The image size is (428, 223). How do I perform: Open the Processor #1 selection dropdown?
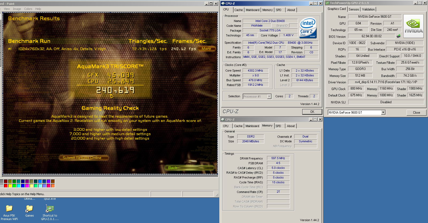pos(269,96)
